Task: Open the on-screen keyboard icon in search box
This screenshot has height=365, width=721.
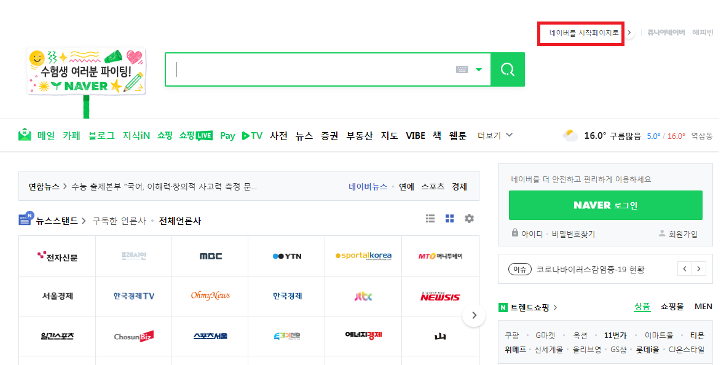Action: point(462,69)
